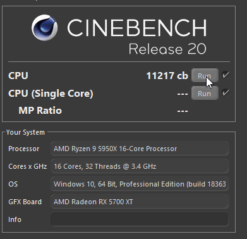Click the GFX Board label

pyautogui.click(x=25, y=202)
